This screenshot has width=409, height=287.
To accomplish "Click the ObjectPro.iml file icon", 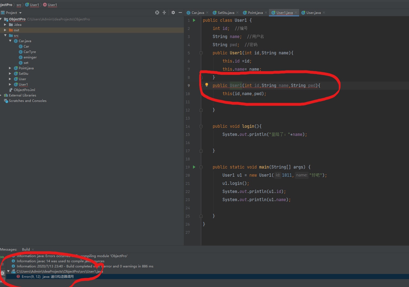I will (11, 90).
